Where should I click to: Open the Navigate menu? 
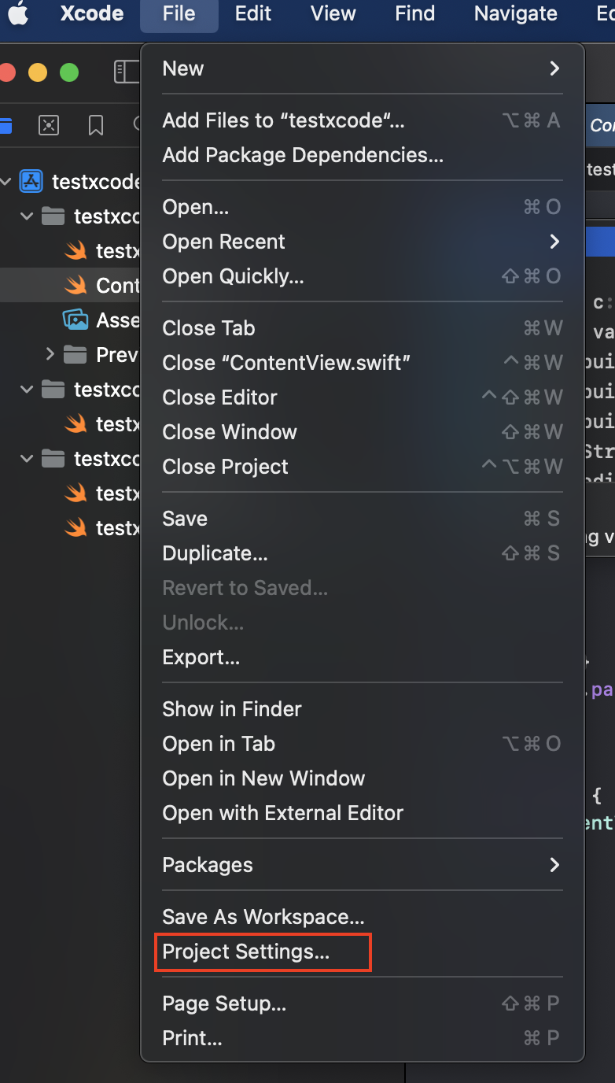[516, 13]
